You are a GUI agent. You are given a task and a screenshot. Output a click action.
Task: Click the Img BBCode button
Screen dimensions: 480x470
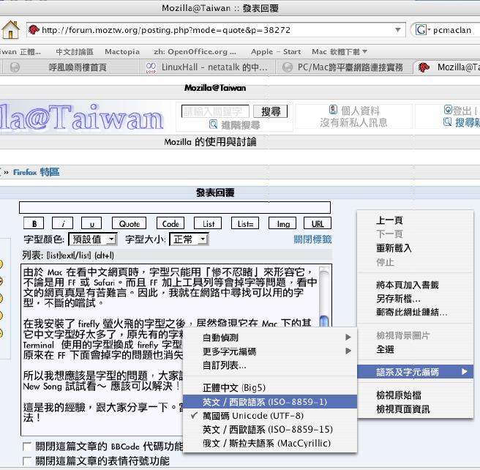click(282, 223)
